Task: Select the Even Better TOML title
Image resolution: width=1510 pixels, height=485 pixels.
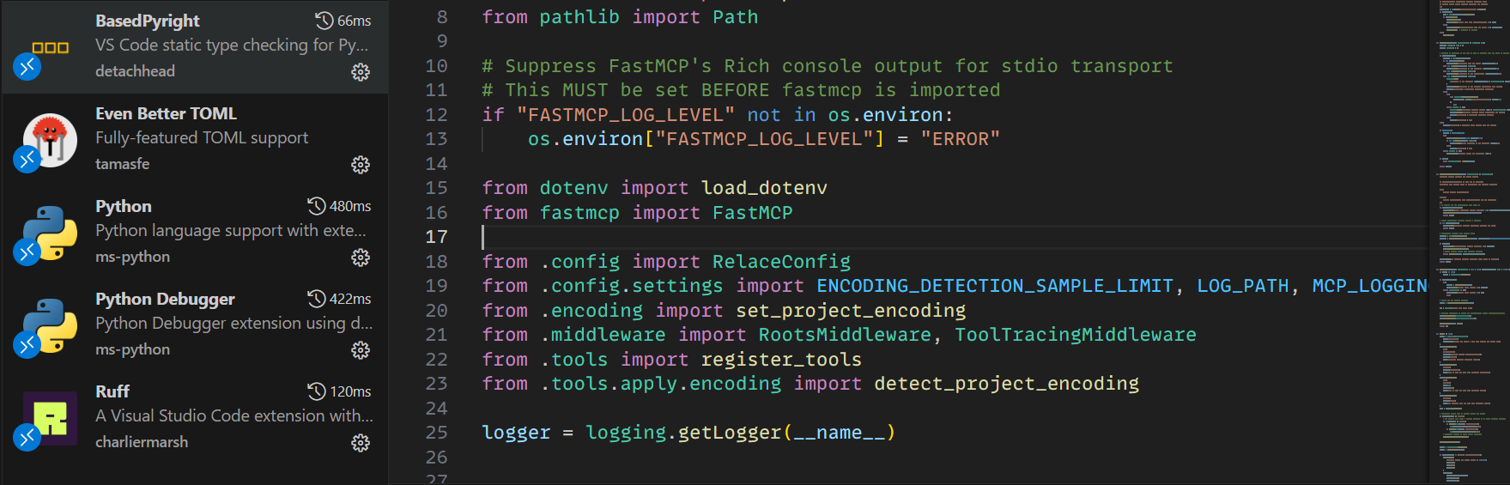Action: coord(166,113)
